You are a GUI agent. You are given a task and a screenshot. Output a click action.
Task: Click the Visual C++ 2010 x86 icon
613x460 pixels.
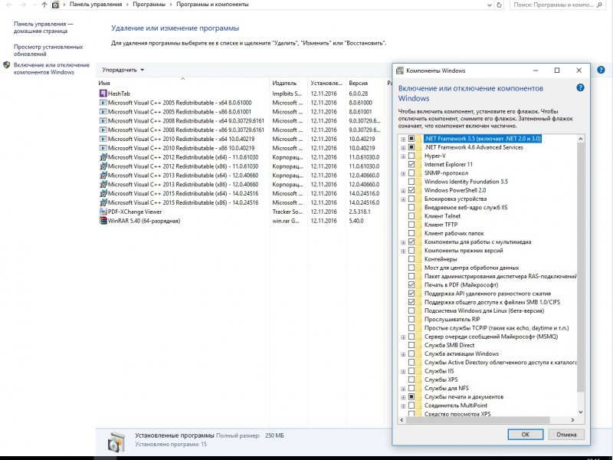(103, 148)
